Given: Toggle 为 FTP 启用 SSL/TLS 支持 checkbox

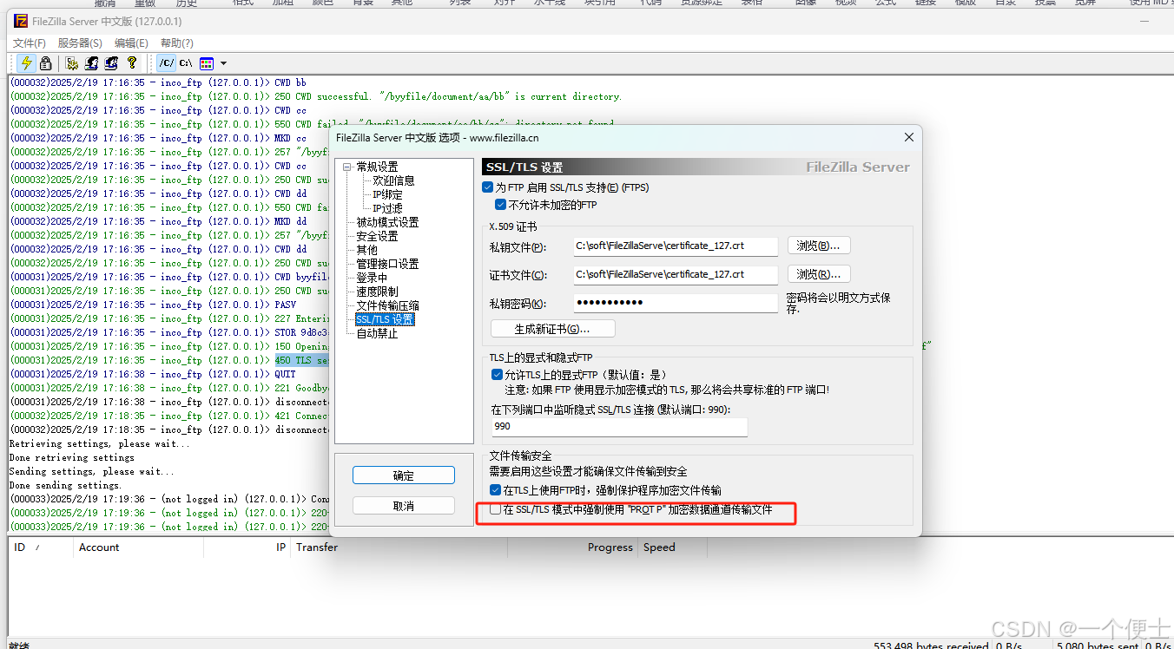Looking at the screenshot, I should coord(487,187).
